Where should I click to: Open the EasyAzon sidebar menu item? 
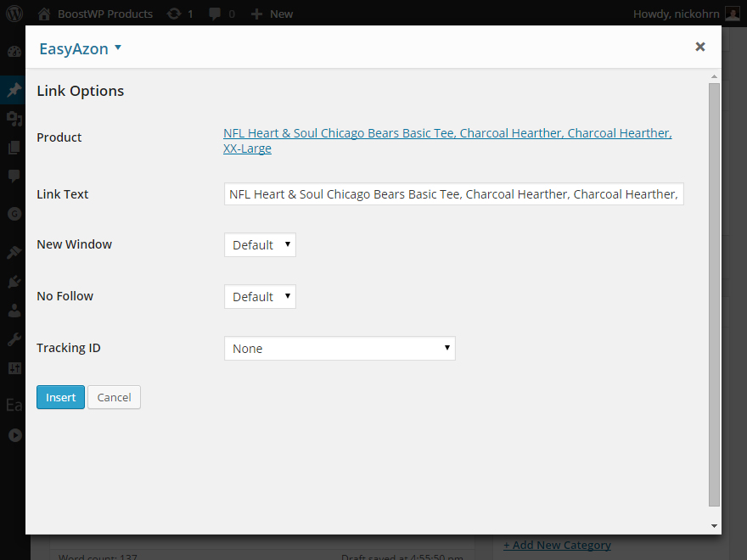(x=14, y=405)
